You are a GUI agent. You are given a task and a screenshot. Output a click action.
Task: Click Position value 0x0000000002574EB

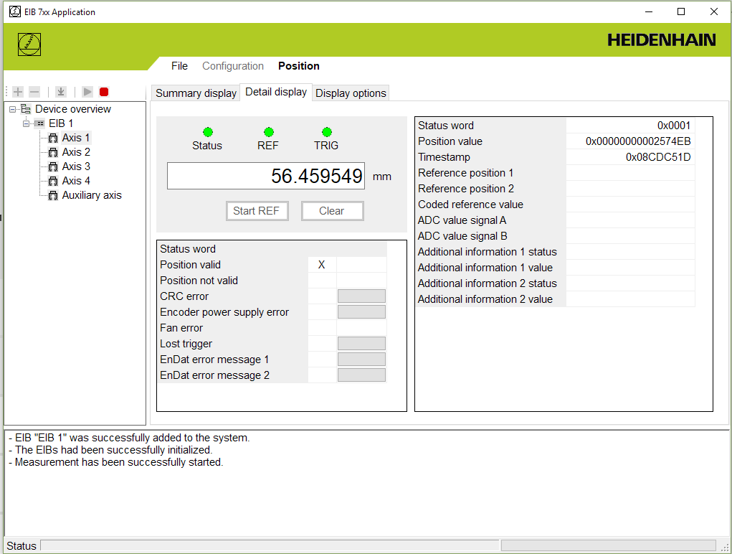637,141
